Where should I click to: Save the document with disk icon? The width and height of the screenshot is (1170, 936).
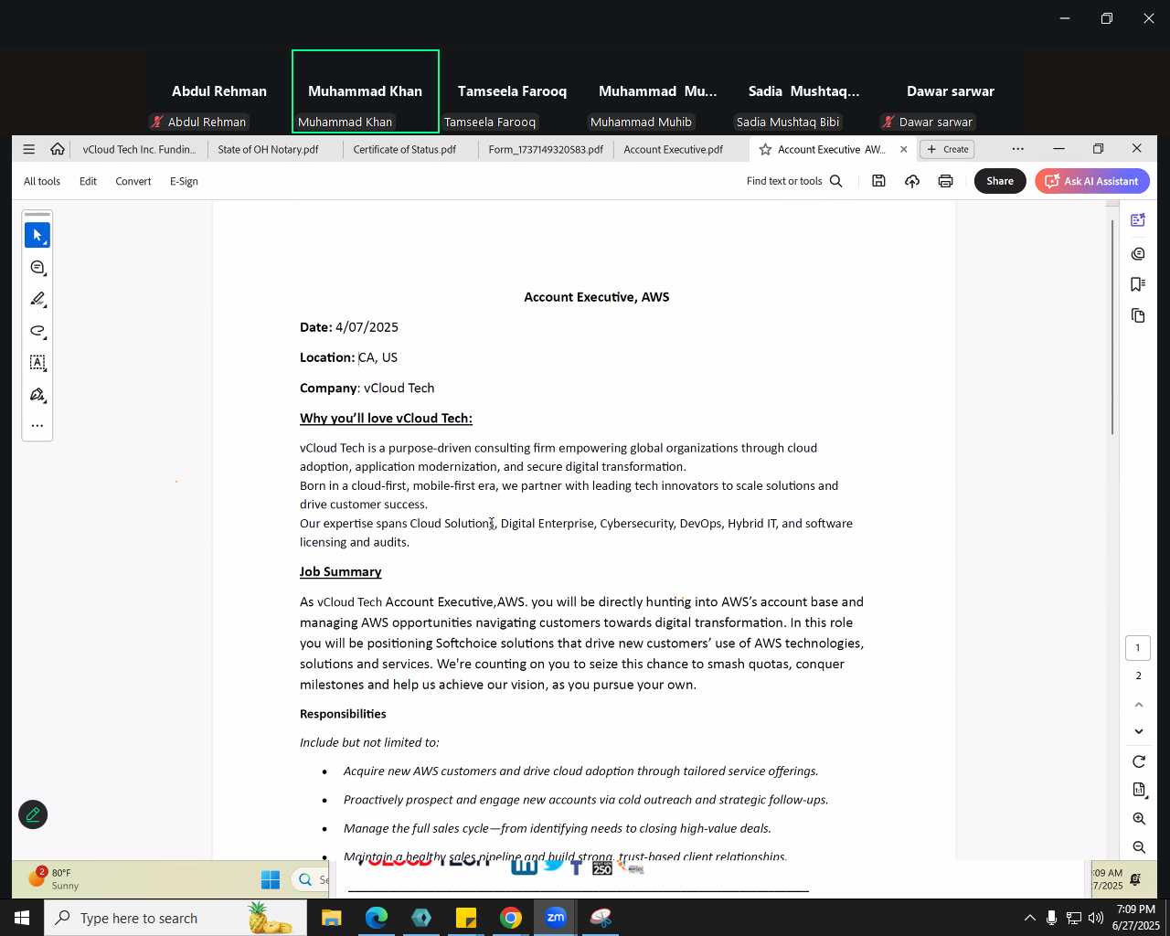click(x=878, y=181)
